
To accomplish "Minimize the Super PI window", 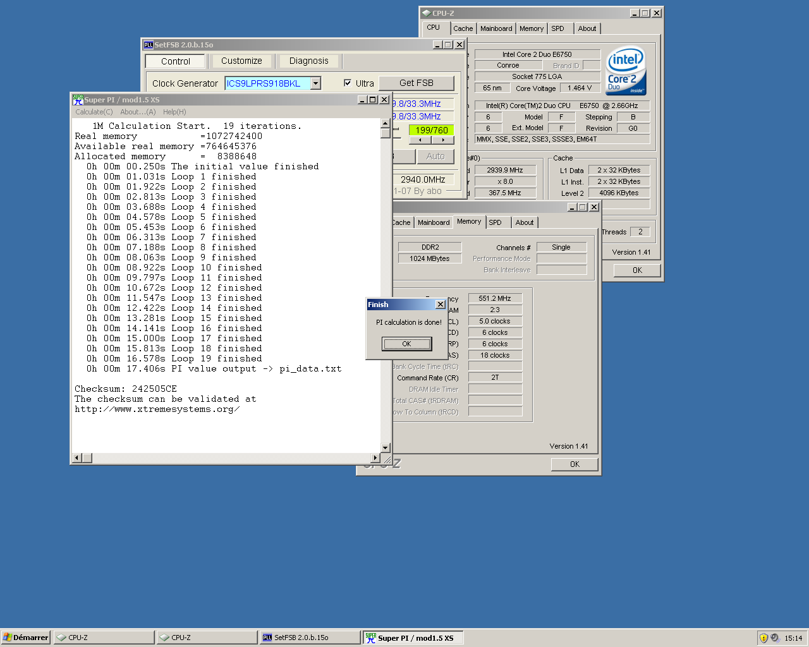I will (x=362, y=100).
